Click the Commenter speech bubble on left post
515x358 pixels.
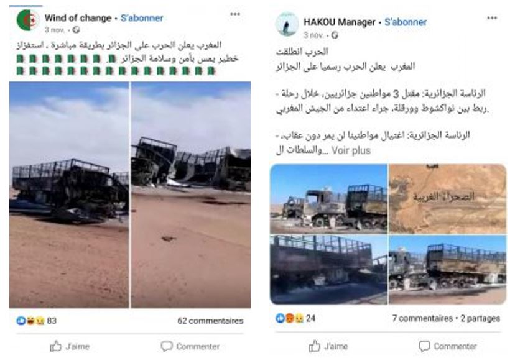click(167, 346)
